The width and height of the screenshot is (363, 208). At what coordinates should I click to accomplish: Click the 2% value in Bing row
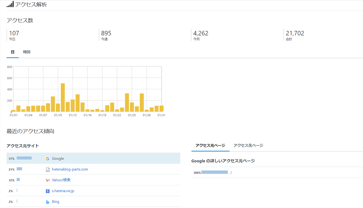[x=11, y=202]
